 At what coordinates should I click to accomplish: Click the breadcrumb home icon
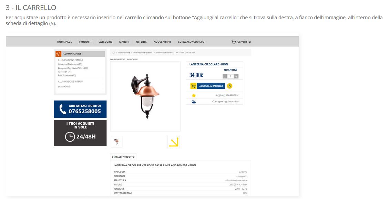pyautogui.click(x=114, y=53)
